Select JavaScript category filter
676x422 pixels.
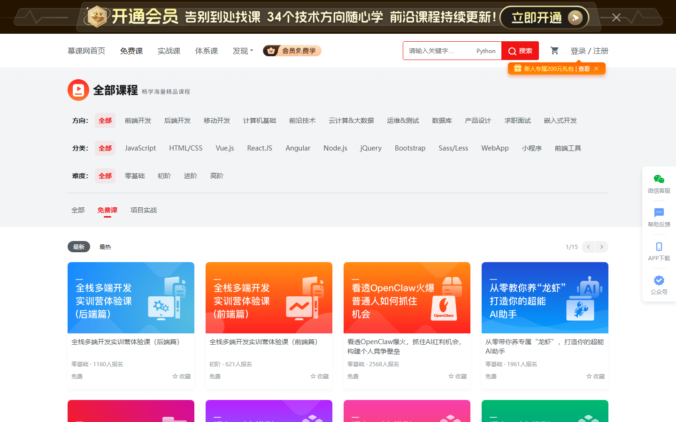(140, 148)
